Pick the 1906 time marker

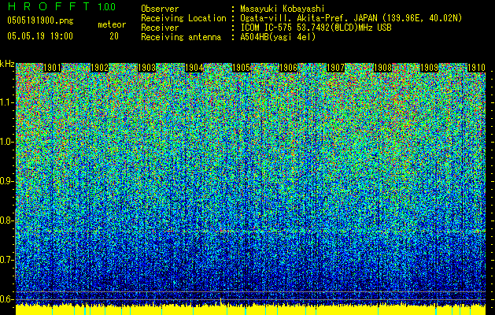[x=288, y=68]
